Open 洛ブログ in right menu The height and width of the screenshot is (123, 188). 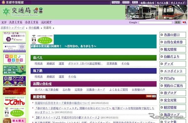tap(170, 93)
